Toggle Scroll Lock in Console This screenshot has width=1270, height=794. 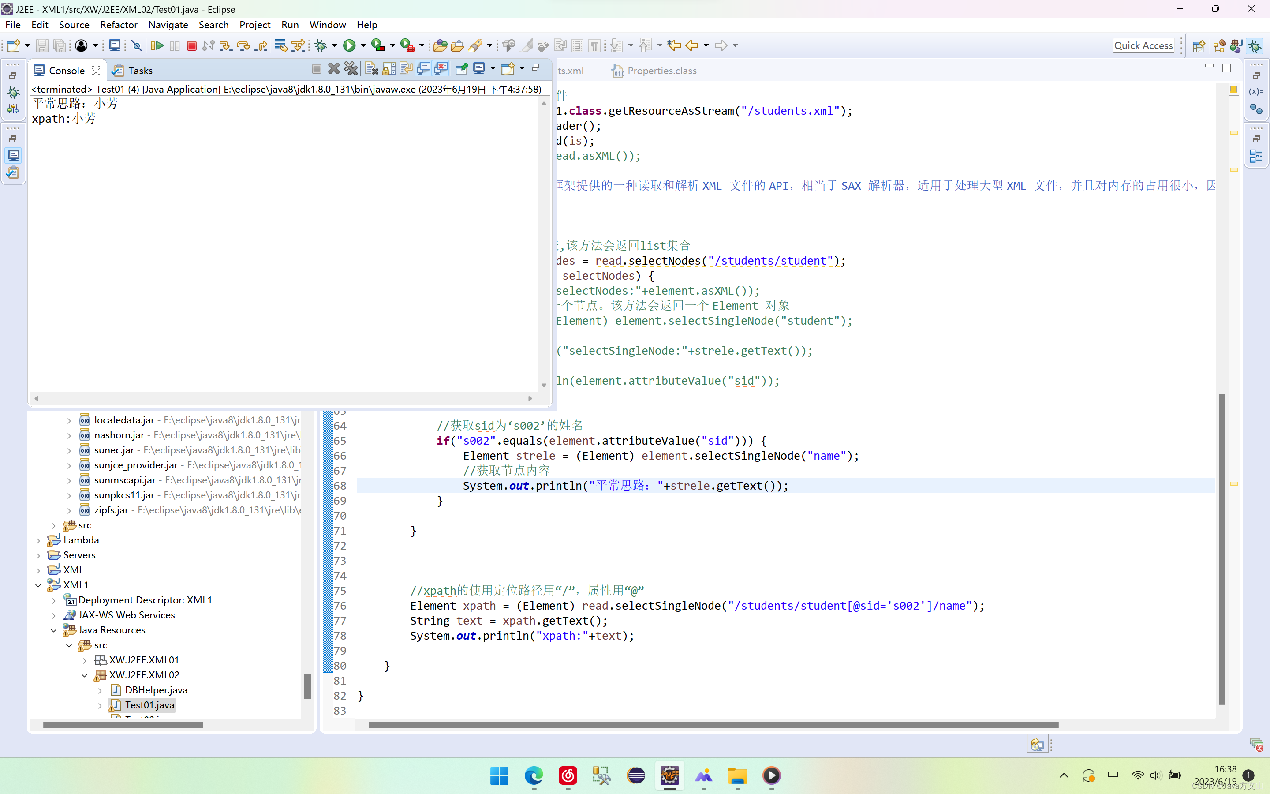point(389,68)
